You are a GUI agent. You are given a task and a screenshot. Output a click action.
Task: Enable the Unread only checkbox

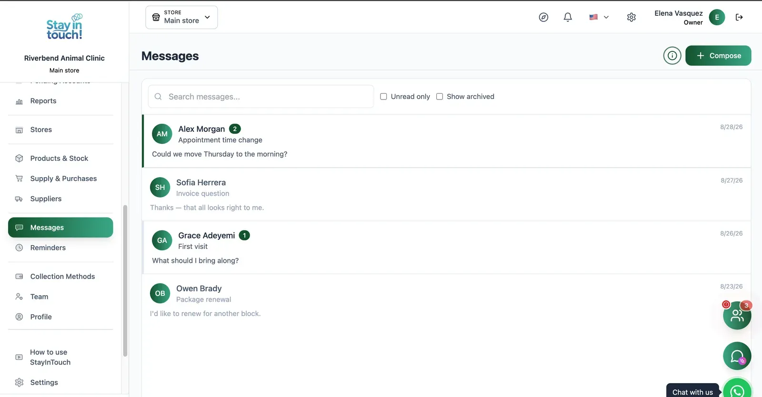point(383,97)
